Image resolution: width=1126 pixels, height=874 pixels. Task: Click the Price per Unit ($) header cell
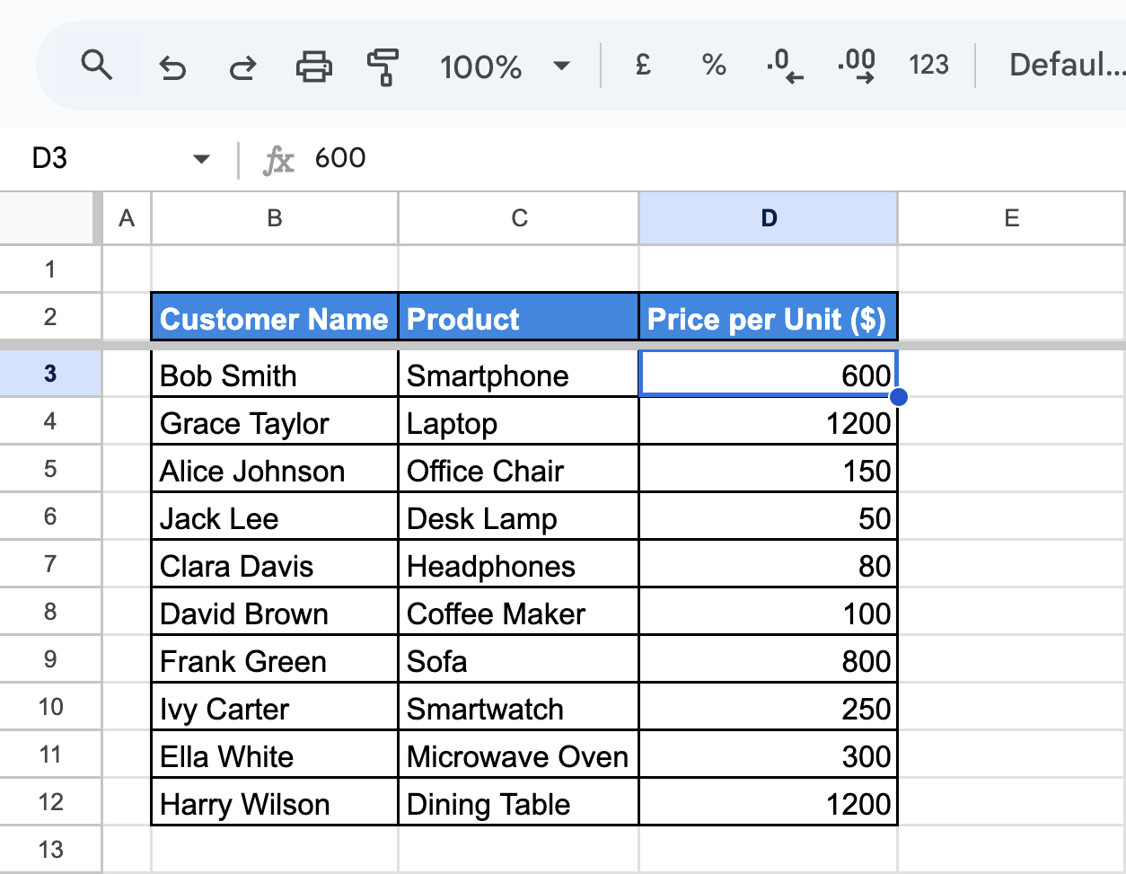[x=769, y=316]
